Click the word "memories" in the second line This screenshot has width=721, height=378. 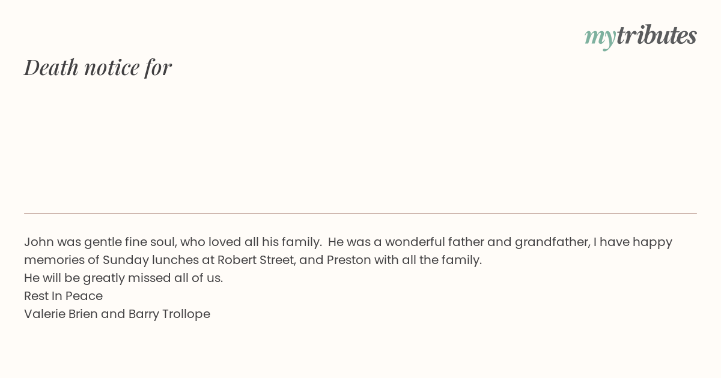(53, 260)
